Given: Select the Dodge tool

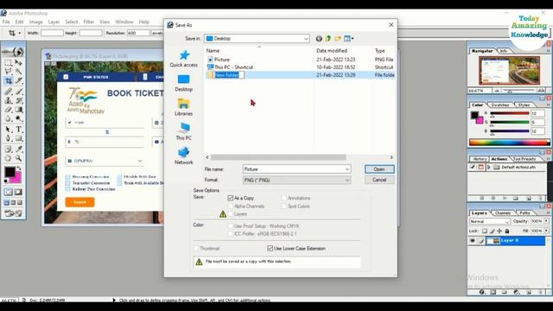Looking at the screenshot, I should coord(19,119).
